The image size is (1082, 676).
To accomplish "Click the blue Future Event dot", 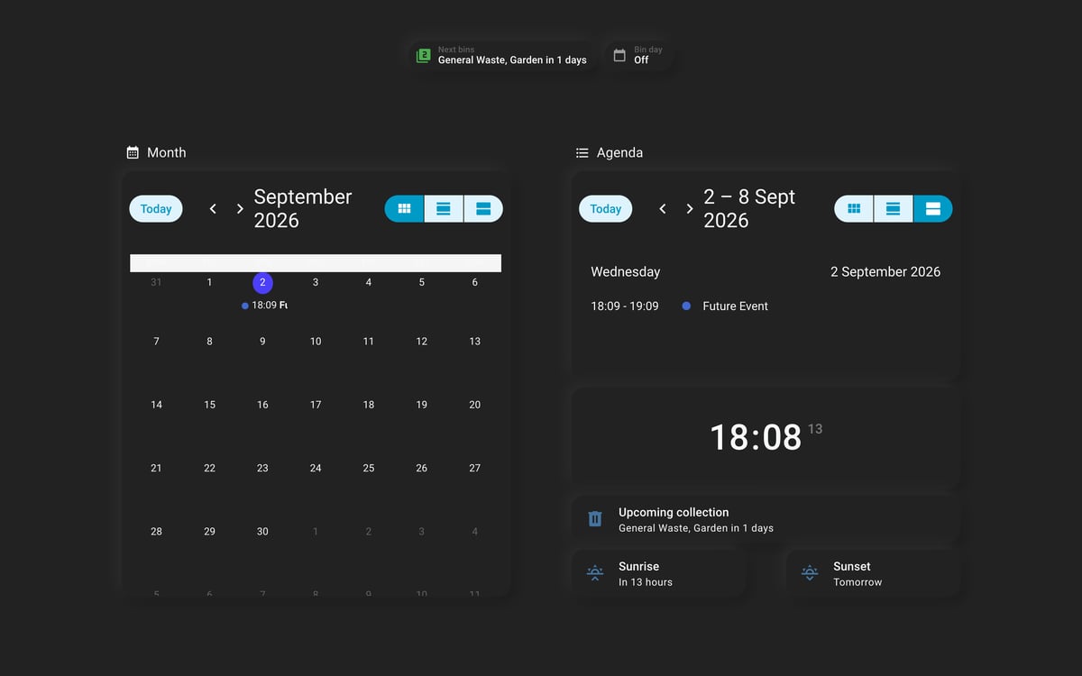I will tap(686, 306).
